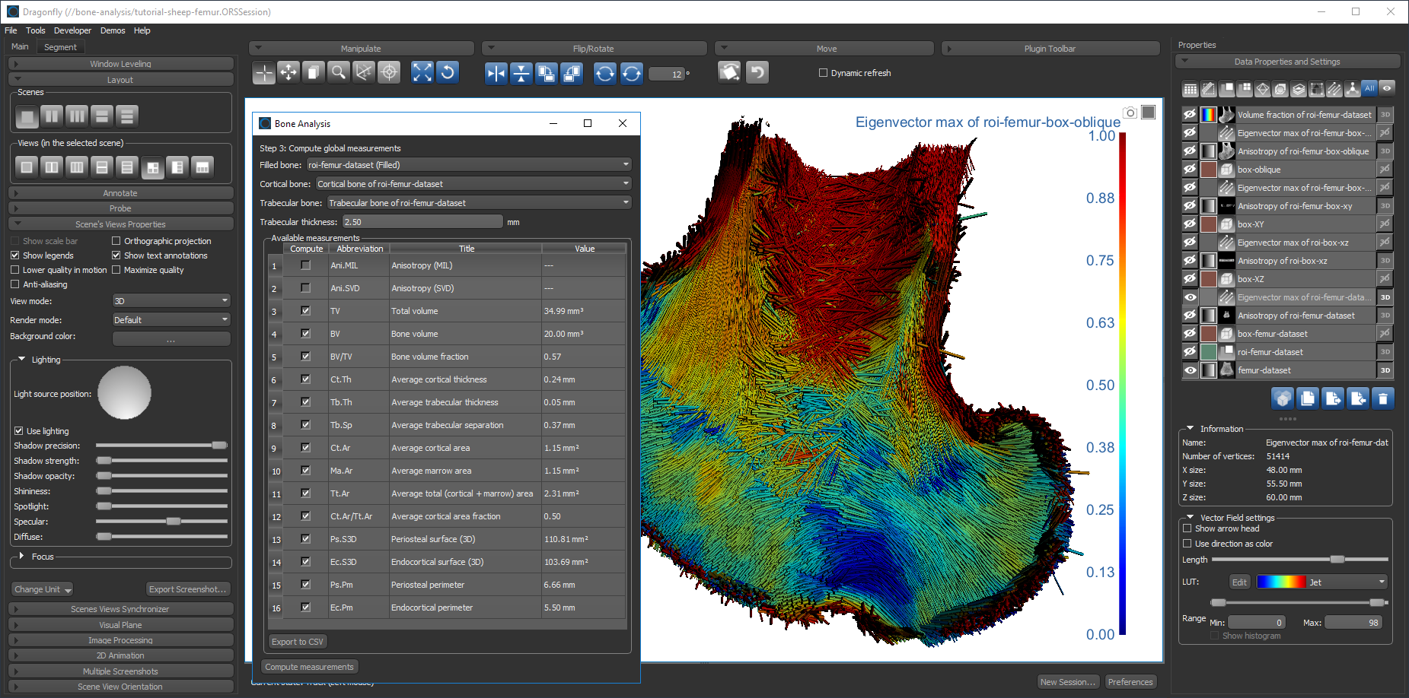Expand the Render mode Default dropdown
The height and width of the screenshot is (698, 1409).
point(171,320)
